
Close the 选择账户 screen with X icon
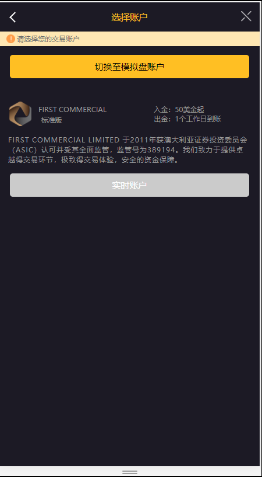point(246,16)
